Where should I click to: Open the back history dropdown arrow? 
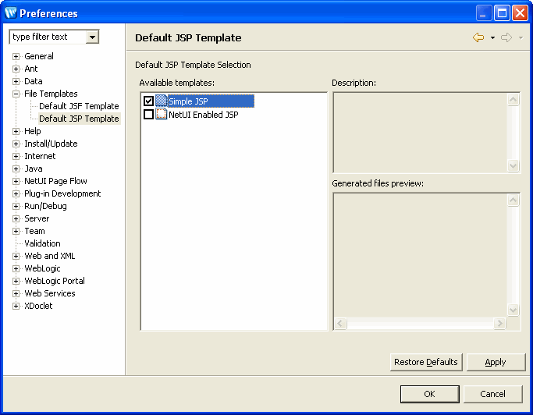pyautogui.click(x=492, y=37)
